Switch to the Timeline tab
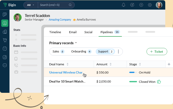Screen dimensions: 173x109 pyautogui.click(x=55, y=32)
